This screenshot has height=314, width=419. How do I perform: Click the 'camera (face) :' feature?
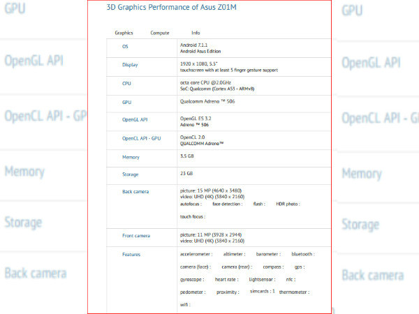(x=196, y=267)
